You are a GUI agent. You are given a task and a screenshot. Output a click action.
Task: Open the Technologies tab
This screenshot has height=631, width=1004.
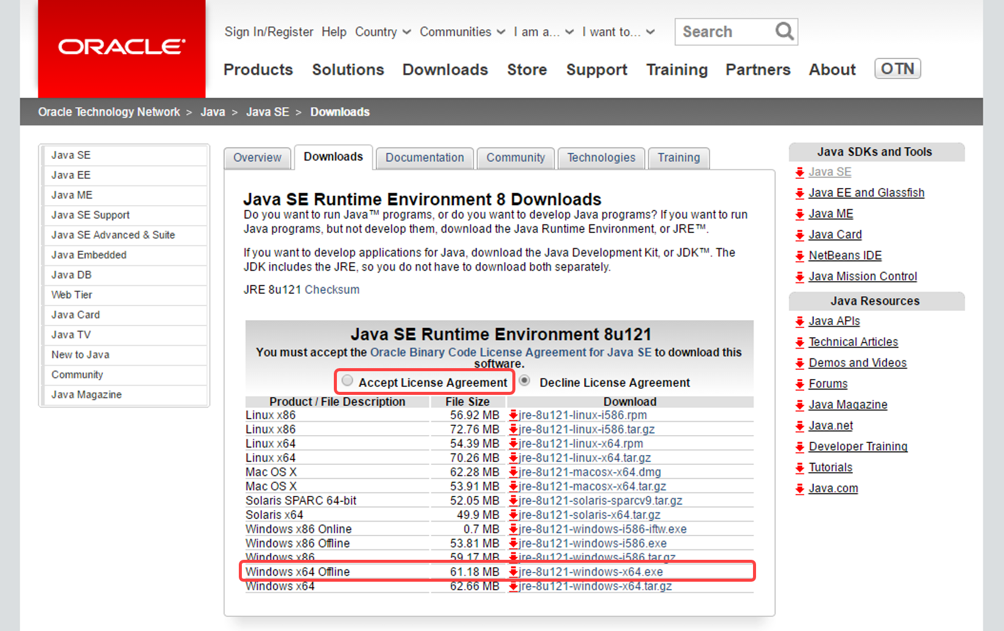601,158
